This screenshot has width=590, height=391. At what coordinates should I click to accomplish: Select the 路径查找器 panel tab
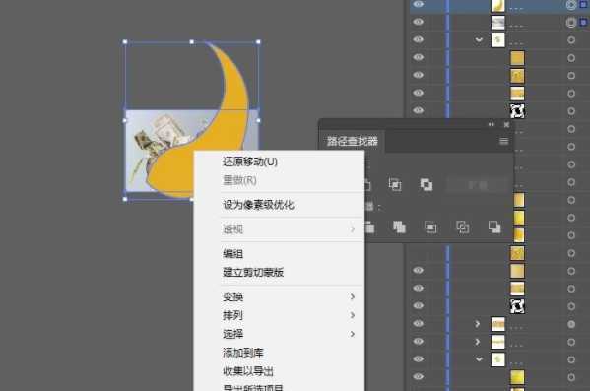point(352,141)
